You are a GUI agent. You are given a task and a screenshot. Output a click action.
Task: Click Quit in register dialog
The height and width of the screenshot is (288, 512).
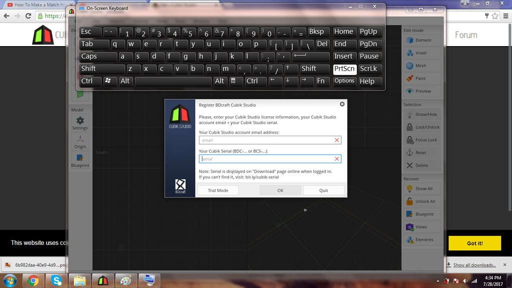pos(324,190)
